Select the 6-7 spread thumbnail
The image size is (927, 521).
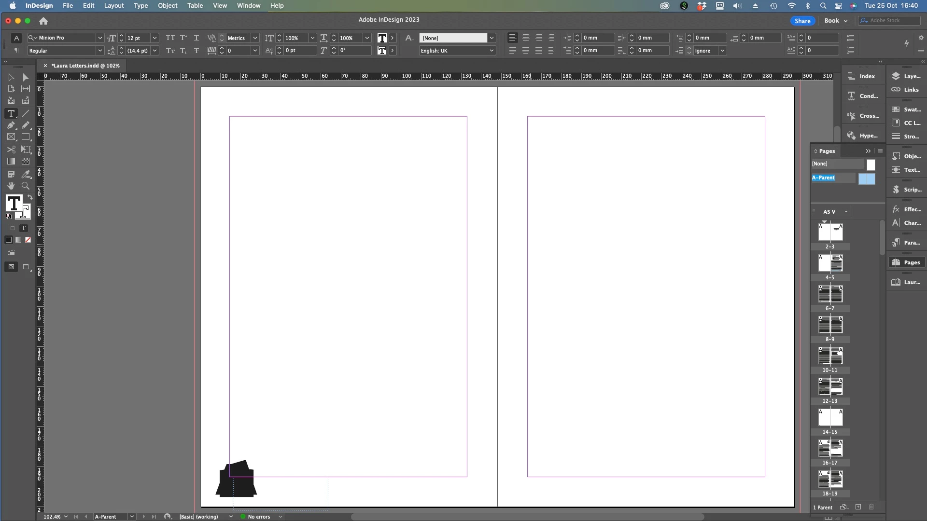(830, 294)
